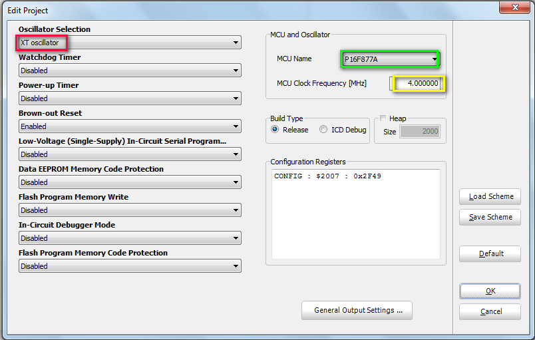Open the Power-up Timer dropdown
The height and width of the screenshot is (340, 535).
tap(130, 98)
